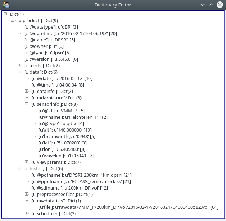Select the u'lon': u'5.405400' row
Image resolution: width=226 pixels, height=221 pixels.
[x=62, y=149]
